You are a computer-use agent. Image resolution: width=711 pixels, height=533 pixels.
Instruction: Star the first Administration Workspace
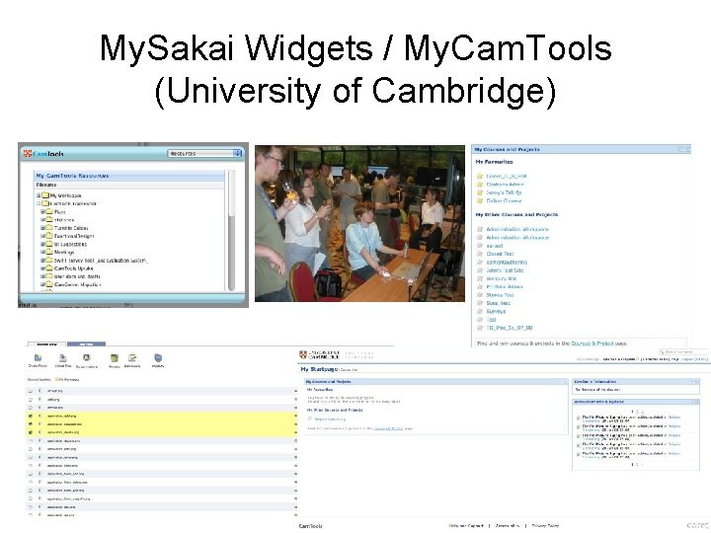[480, 229]
